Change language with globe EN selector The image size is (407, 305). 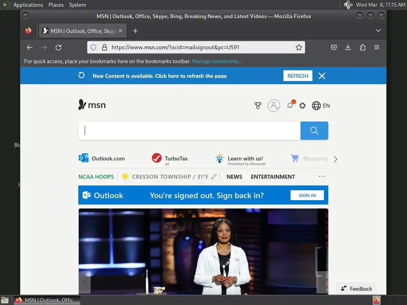point(321,106)
